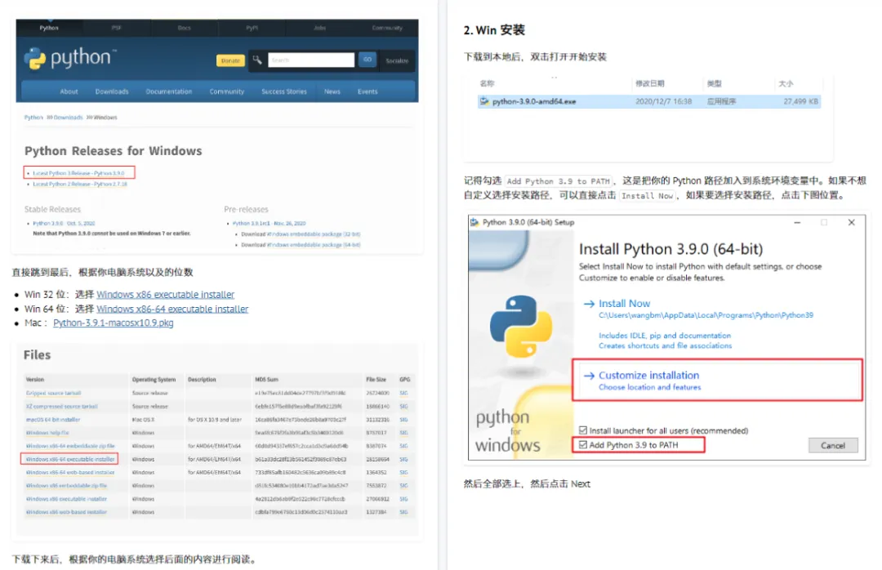Click the Cancel button in Python Setup
The width and height of the screenshot is (882, 570).
click(833, 445)
